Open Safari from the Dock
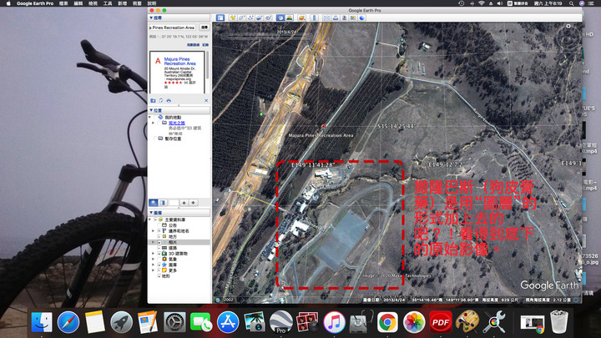This screenshot has width=601, height=338. click(x=68, y=322)
